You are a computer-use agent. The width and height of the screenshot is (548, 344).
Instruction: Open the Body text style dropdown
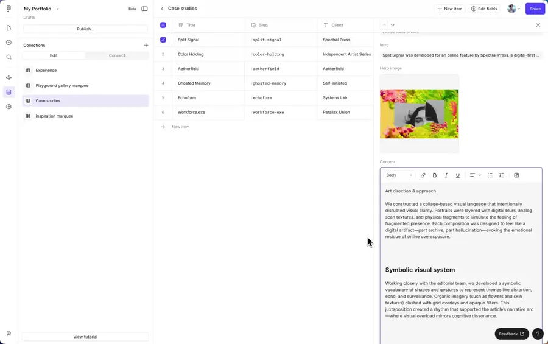point(399,175)
